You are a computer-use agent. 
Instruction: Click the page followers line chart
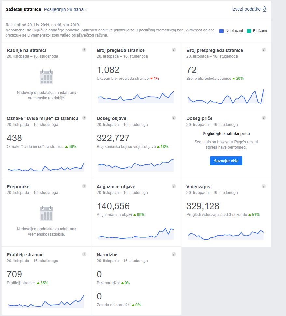46,301
